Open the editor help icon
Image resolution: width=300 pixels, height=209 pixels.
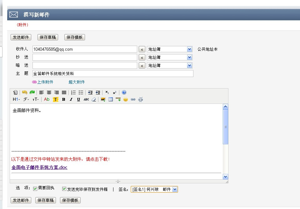124,93
